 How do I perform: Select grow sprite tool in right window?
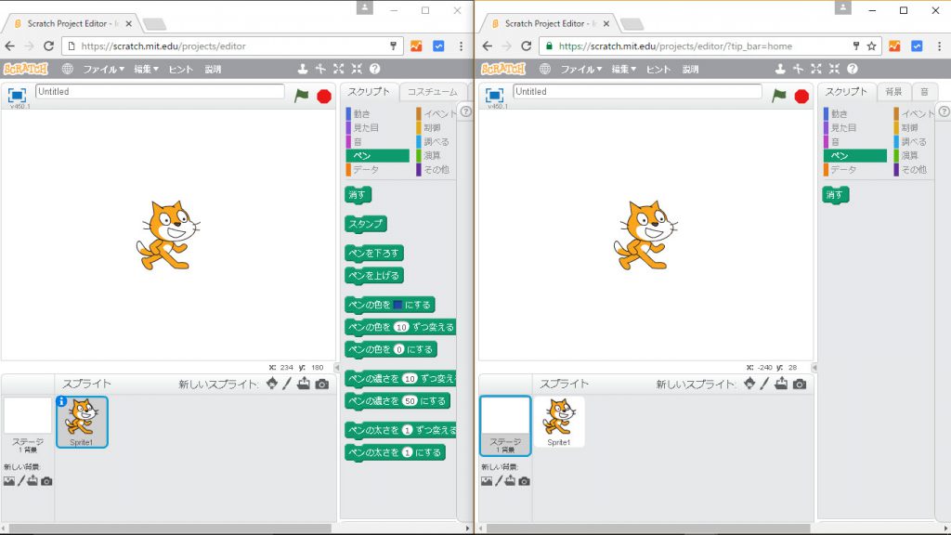(816, 69)
